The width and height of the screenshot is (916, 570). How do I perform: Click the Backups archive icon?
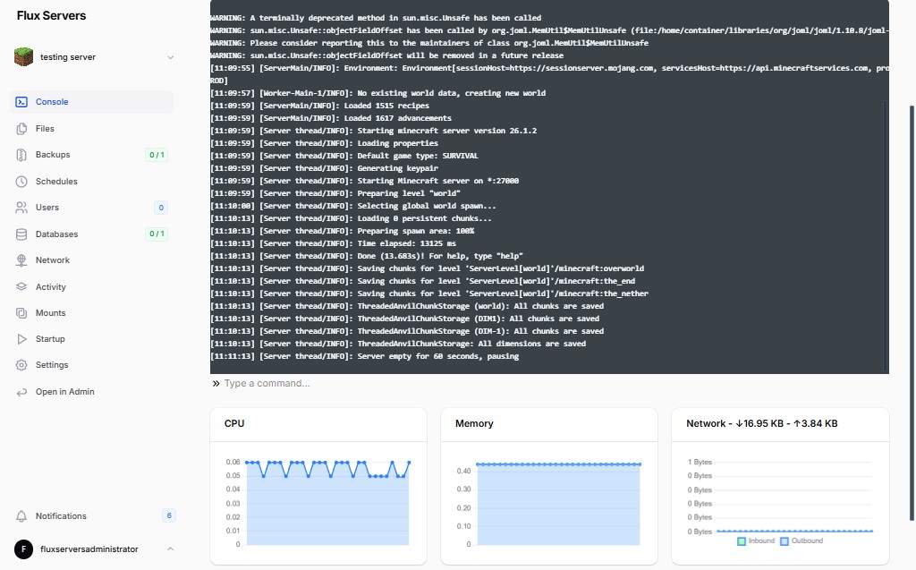point(21,155)
